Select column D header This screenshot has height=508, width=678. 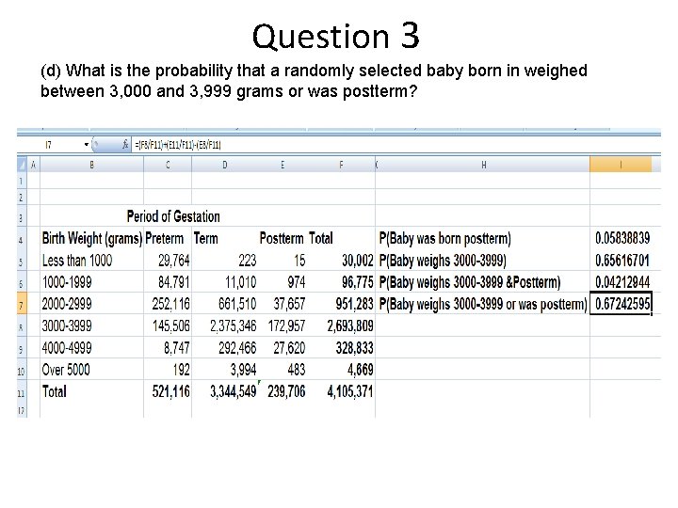(224, 165)
